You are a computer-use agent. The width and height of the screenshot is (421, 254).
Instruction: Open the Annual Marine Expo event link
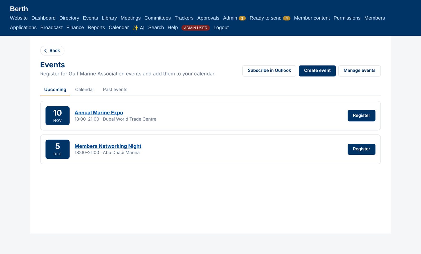99,113
